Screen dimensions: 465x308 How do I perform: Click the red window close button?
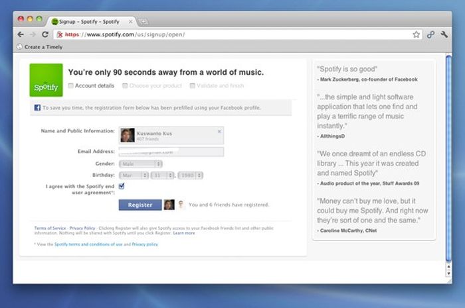pos(21,19)
